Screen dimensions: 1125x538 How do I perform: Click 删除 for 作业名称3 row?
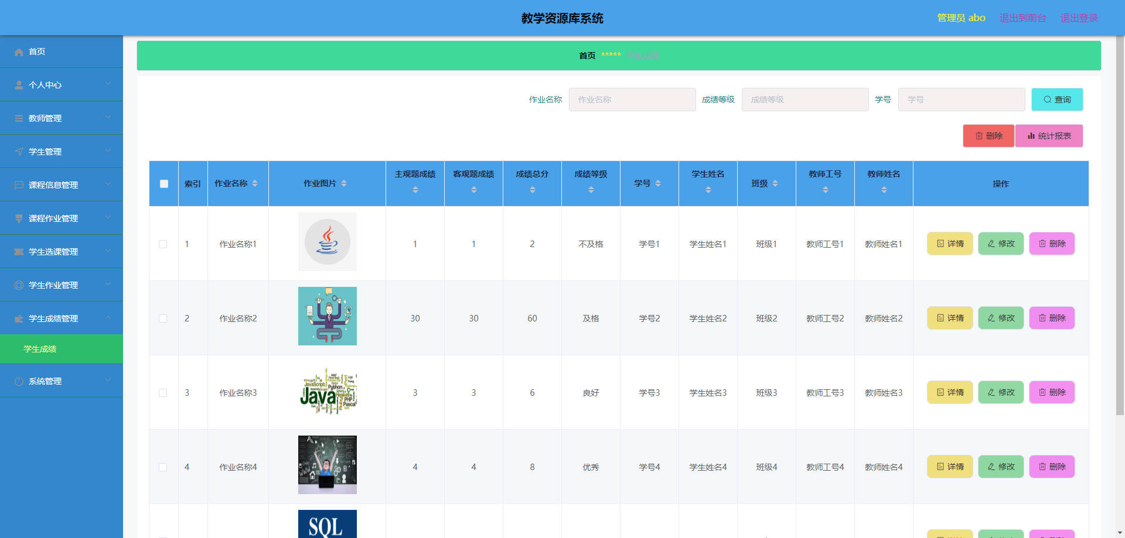point(1052,392)
